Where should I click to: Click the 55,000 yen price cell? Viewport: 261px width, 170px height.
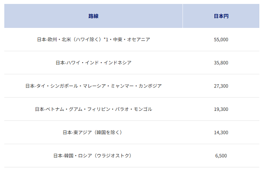tap(221, 40)
